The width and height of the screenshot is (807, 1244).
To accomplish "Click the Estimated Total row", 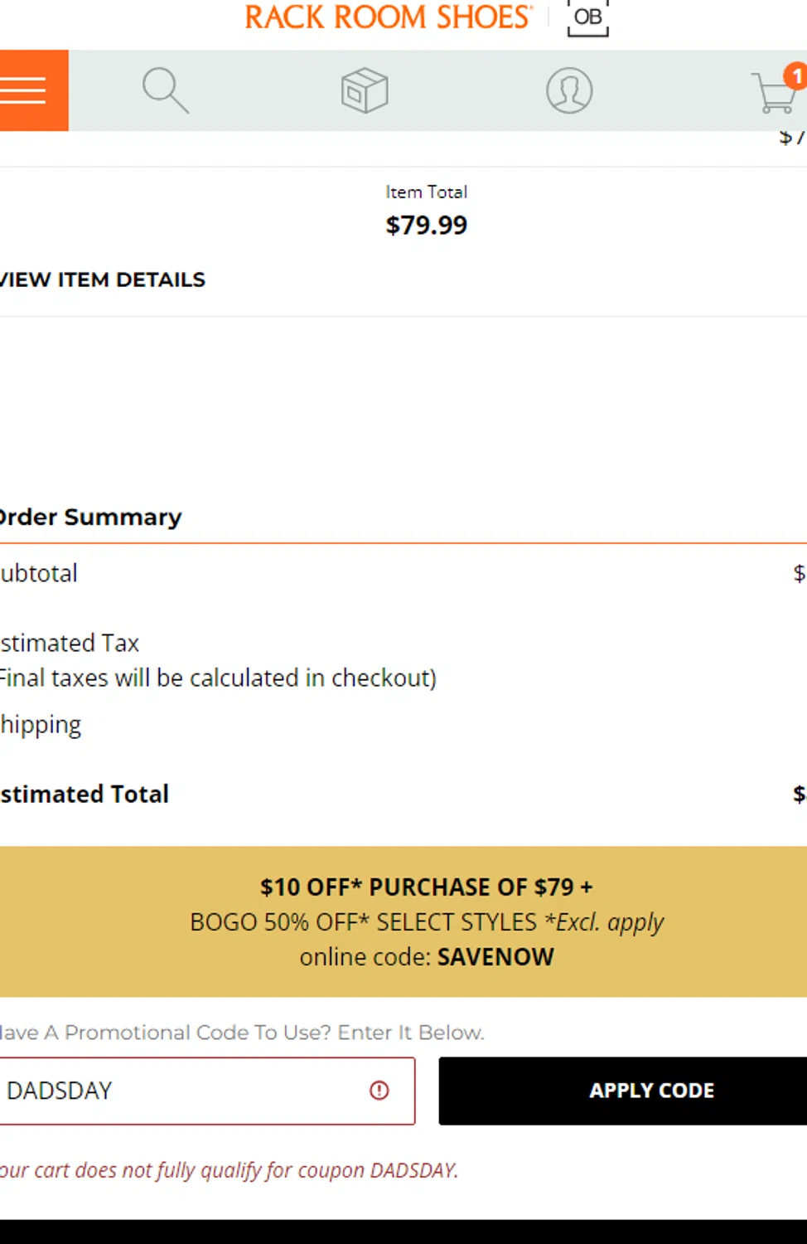I will click(403, 794).
